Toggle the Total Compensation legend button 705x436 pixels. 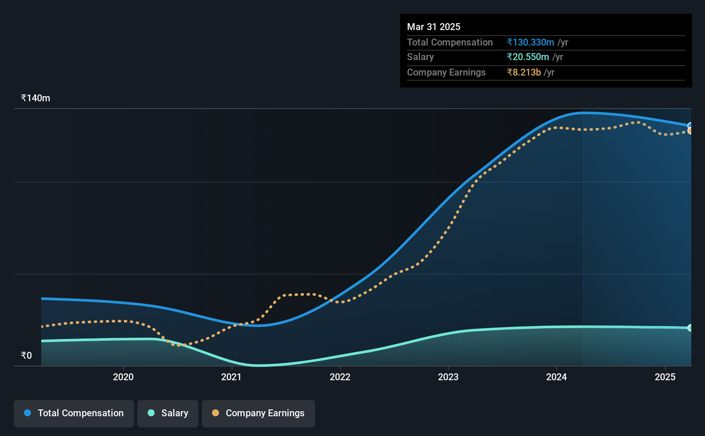74,413
